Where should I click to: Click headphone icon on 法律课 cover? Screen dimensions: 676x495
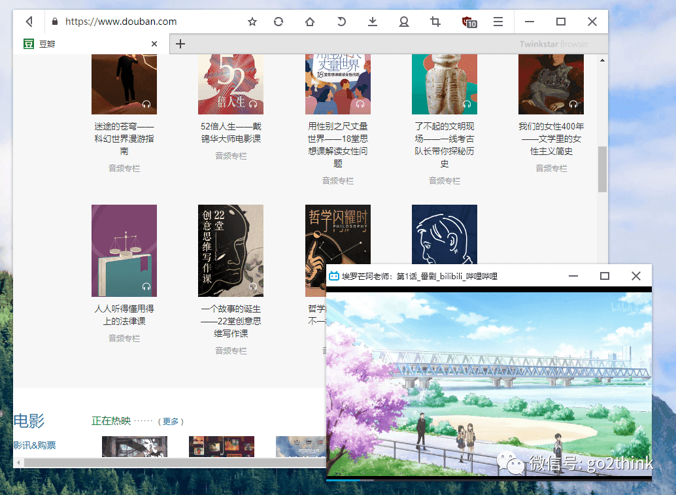pos(146,286)
